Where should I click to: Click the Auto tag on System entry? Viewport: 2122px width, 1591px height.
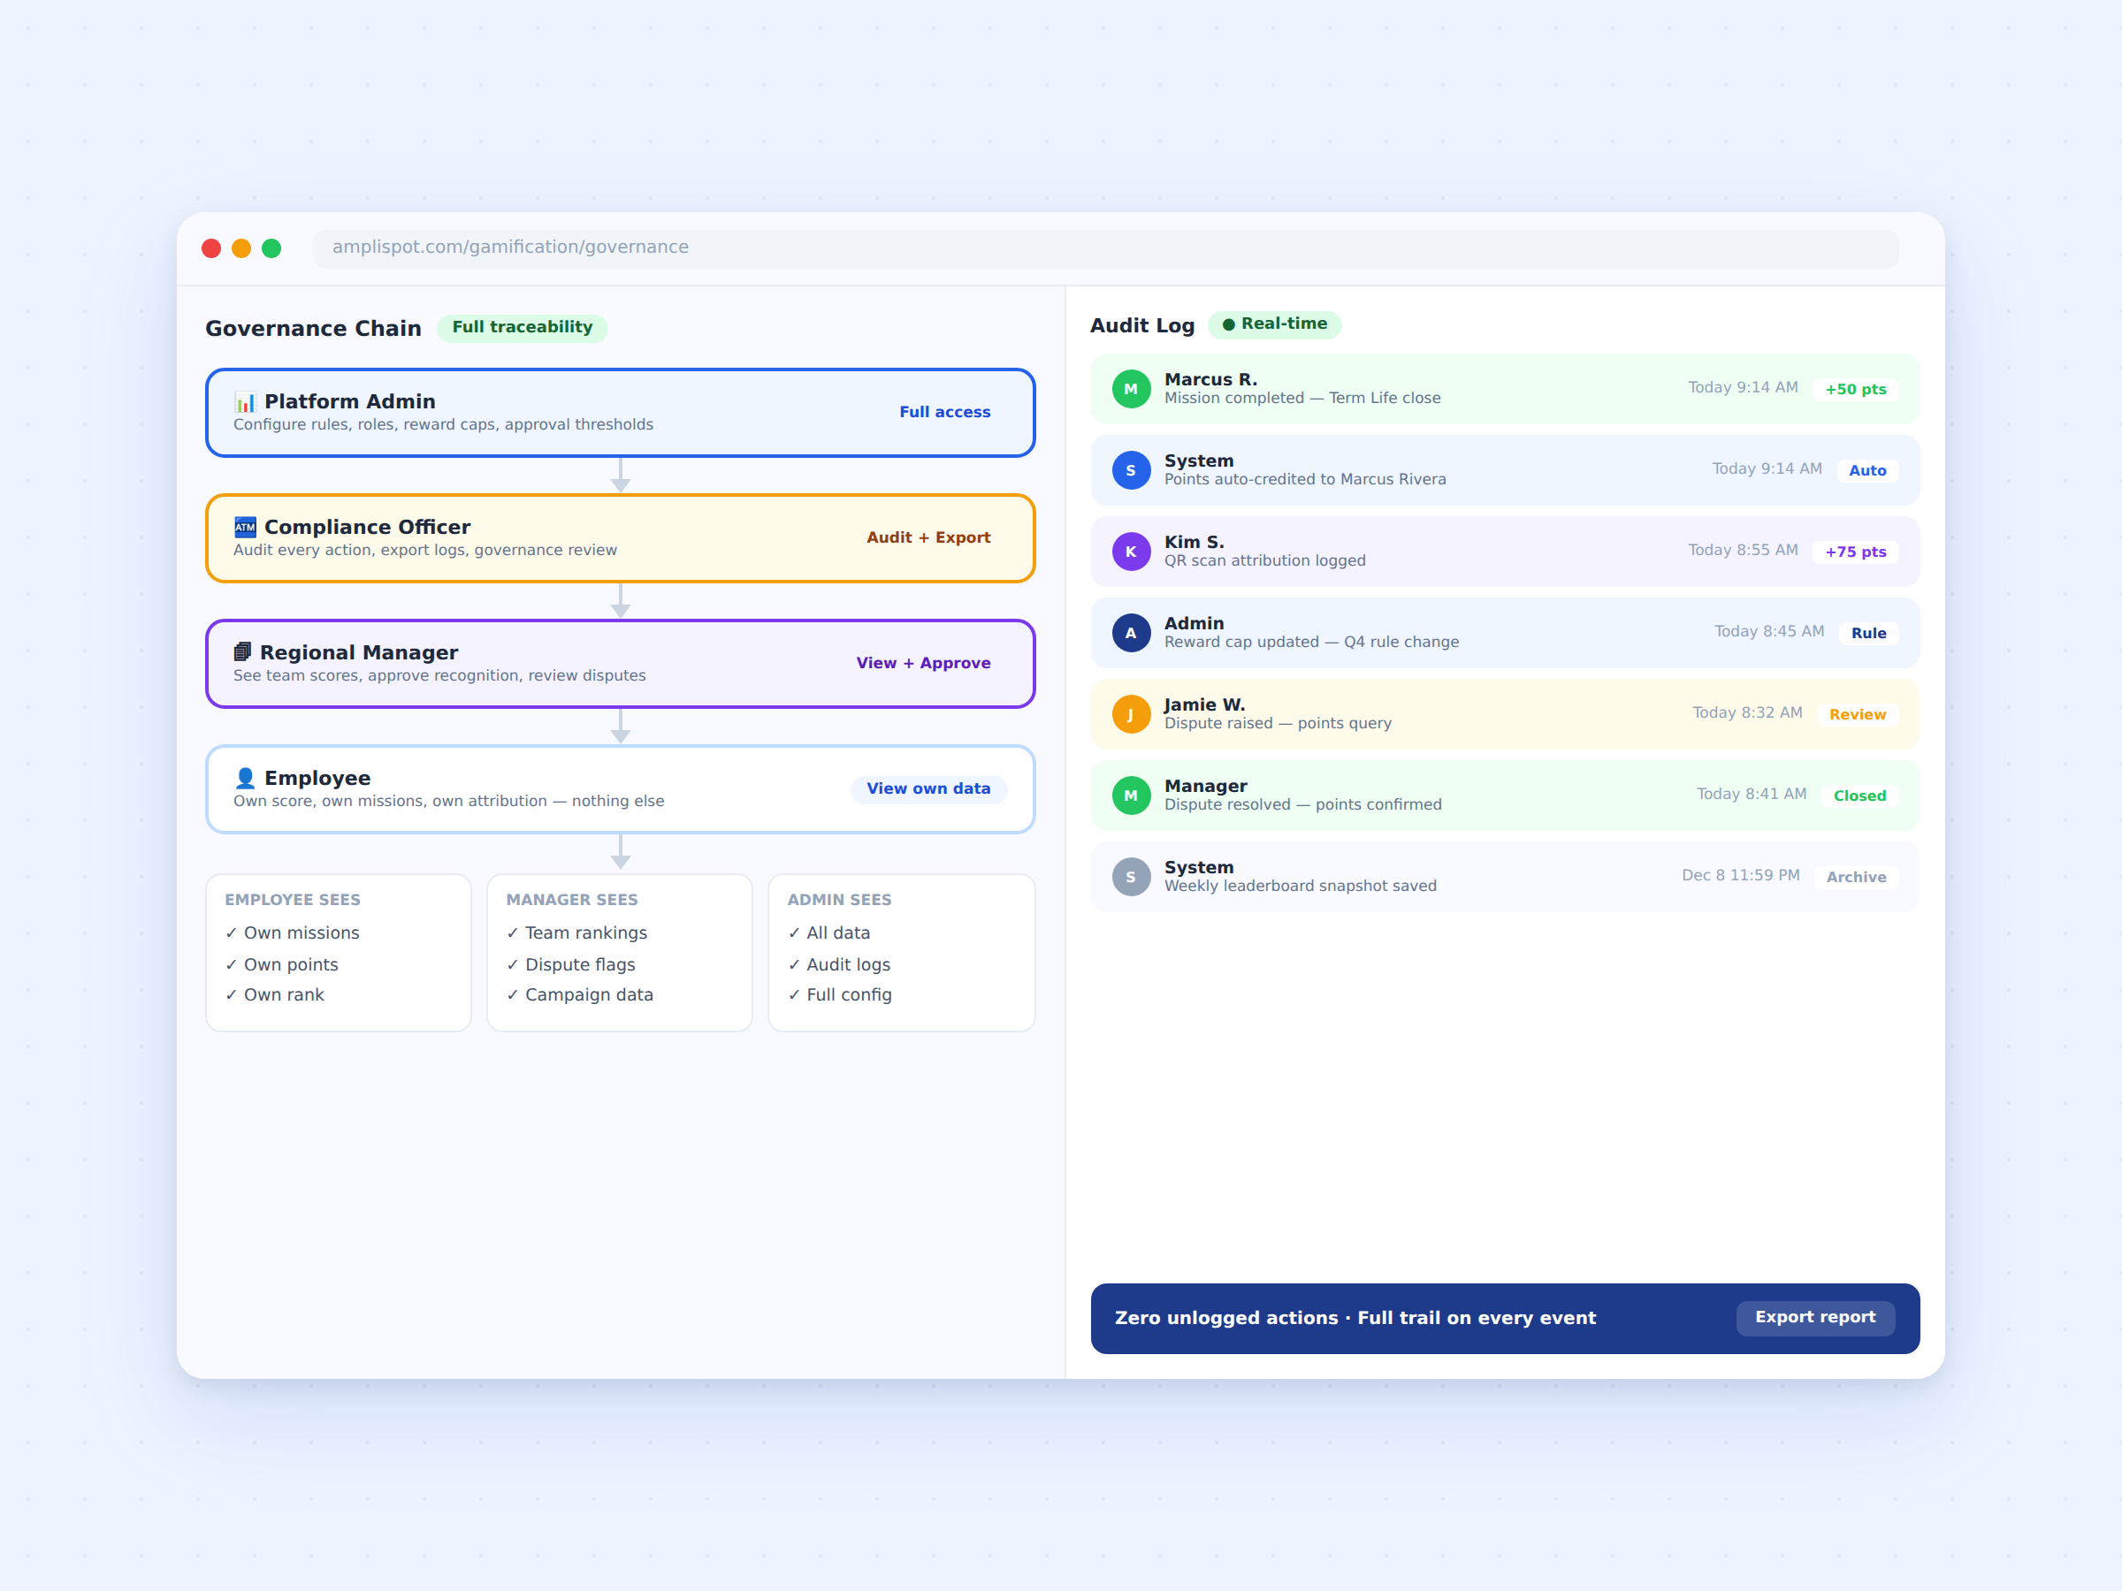[x=1866, y=471]
